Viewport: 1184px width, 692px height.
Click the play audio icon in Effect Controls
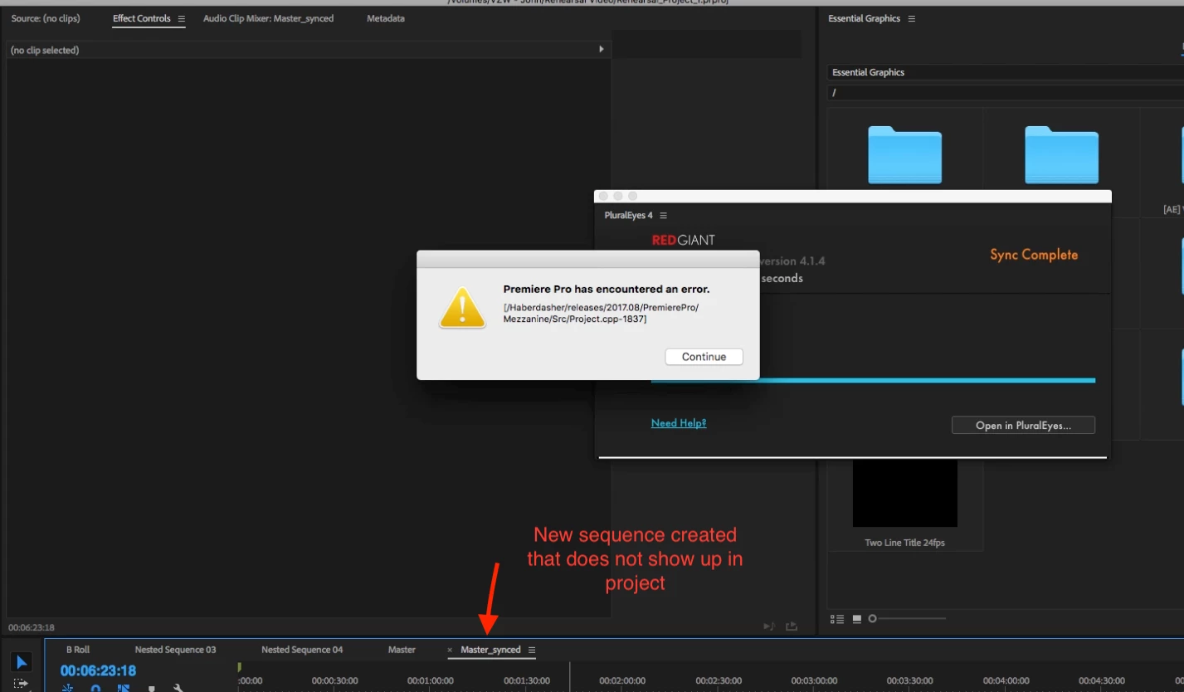pos(769,626)
